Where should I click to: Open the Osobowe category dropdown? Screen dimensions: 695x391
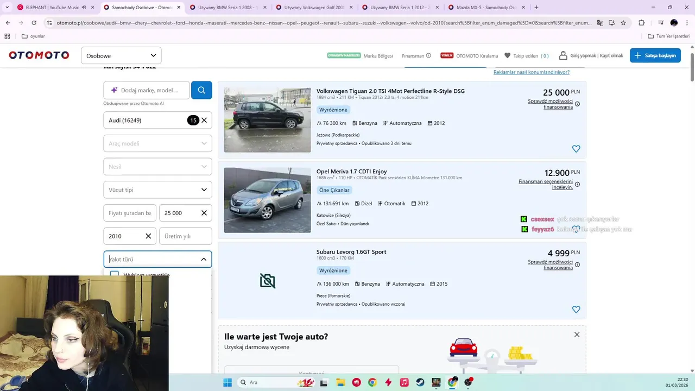point(121,55)
